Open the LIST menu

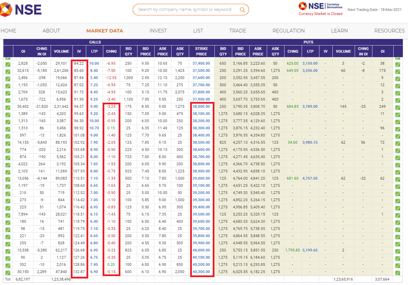198,31
